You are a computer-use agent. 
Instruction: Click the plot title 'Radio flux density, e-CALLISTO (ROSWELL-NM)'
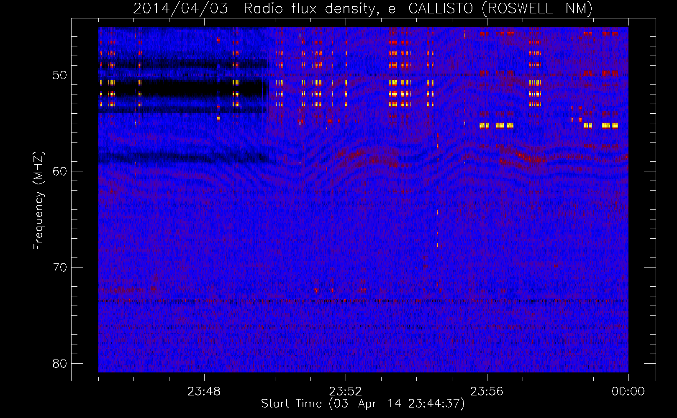click(418, 8)
